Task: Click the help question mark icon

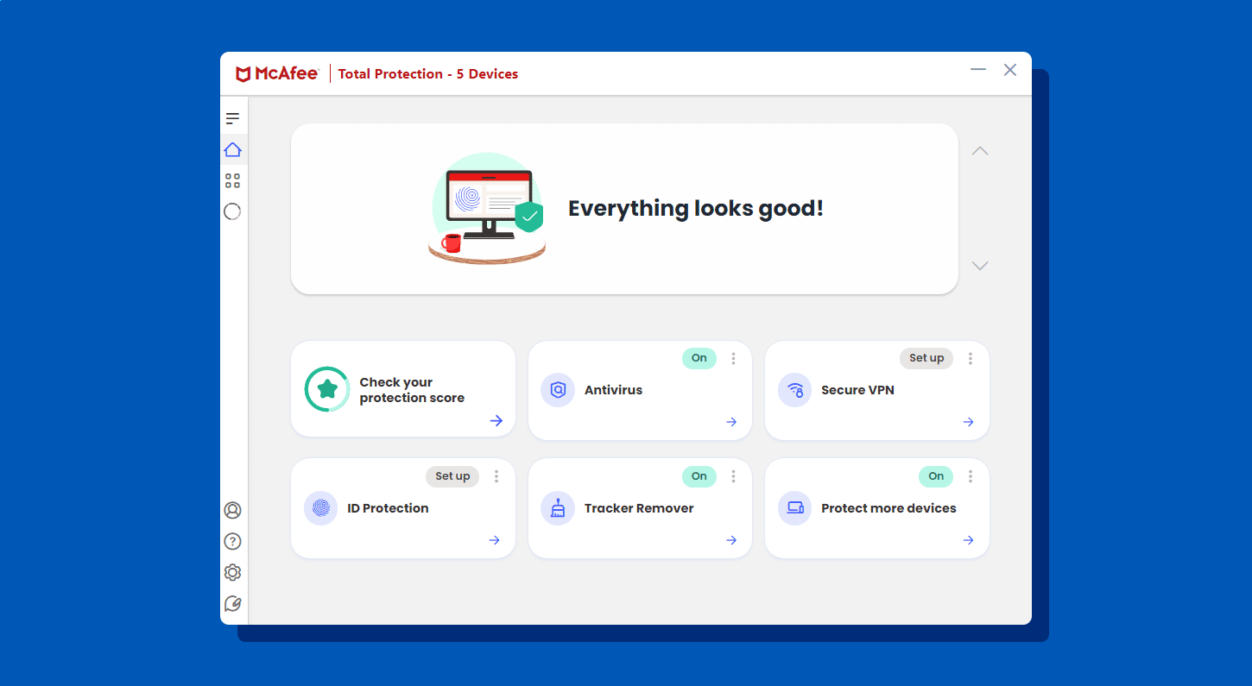Action: 232,541
